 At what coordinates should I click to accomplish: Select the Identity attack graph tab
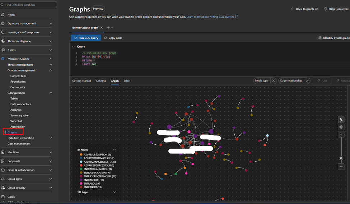pos(85,28)
